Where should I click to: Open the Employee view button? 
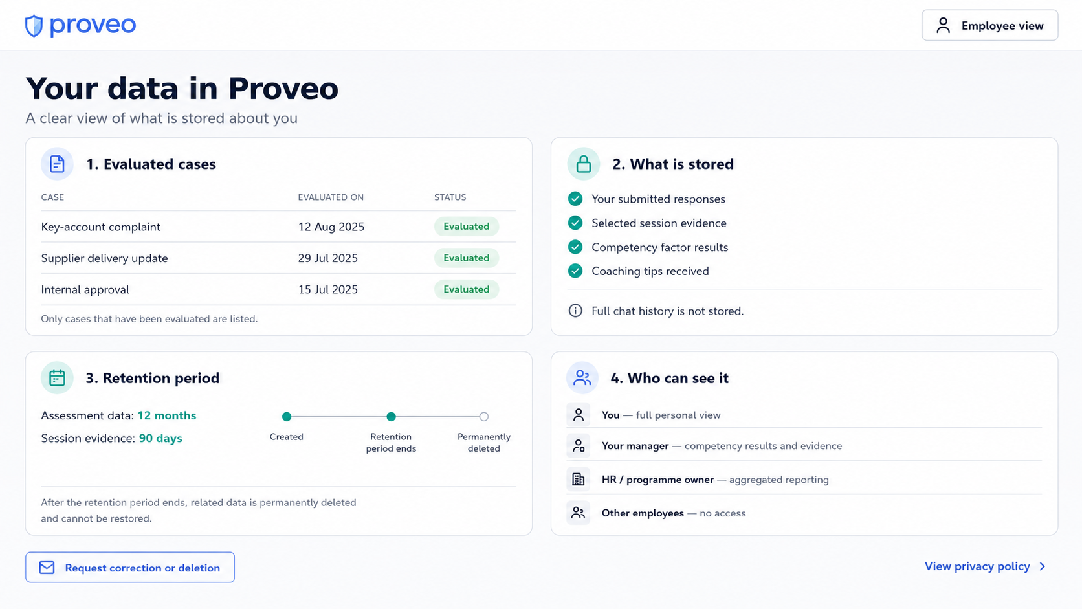pos(990,25)
